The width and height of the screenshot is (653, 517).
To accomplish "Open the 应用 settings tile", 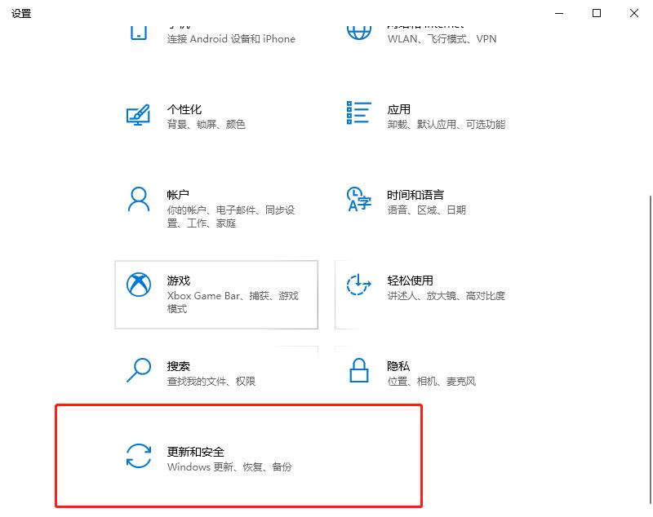I will 424,117.
